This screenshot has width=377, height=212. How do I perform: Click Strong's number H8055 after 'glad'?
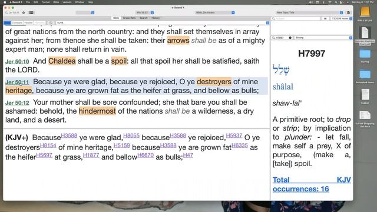click(131, 135)
